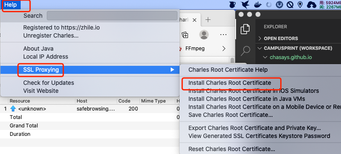This screenshot has height=154, width=341.
Task: Open browser more options ellipsis
Action: pos(223,35)
